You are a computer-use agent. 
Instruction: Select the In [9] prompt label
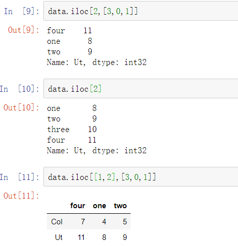coord(22,12)
